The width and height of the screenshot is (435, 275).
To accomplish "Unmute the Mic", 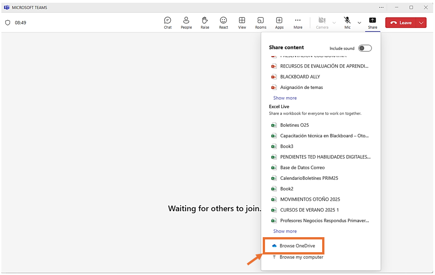I will click(347, 23).
